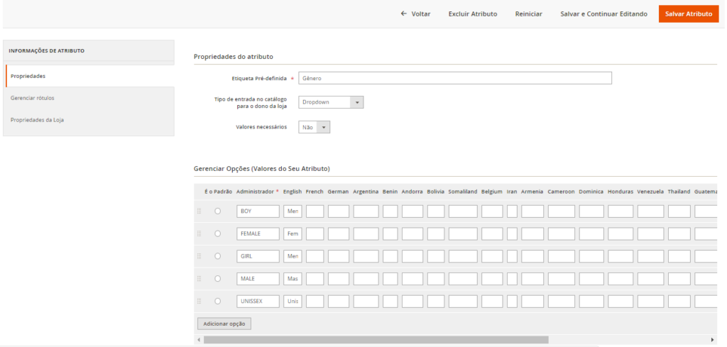Click Adicionar opção button
Image resolution: width=727 pixels, height=347 pixels.
224,324
